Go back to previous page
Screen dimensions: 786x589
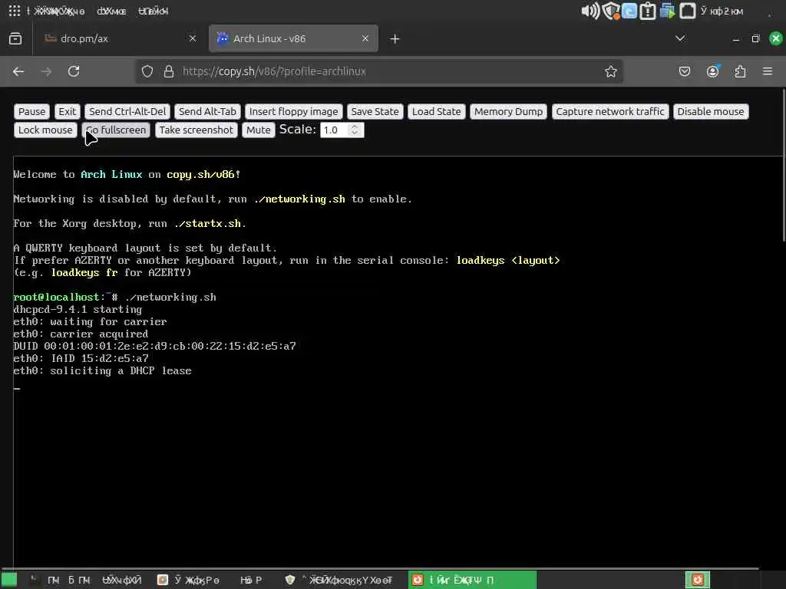(x=18, y=71)
